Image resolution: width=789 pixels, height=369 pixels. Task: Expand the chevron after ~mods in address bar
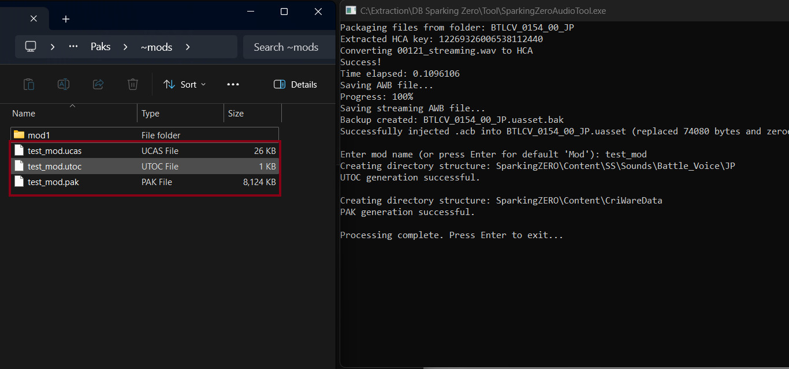pos(188,47)
